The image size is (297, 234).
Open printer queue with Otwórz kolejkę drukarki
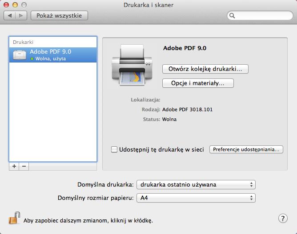205,69
